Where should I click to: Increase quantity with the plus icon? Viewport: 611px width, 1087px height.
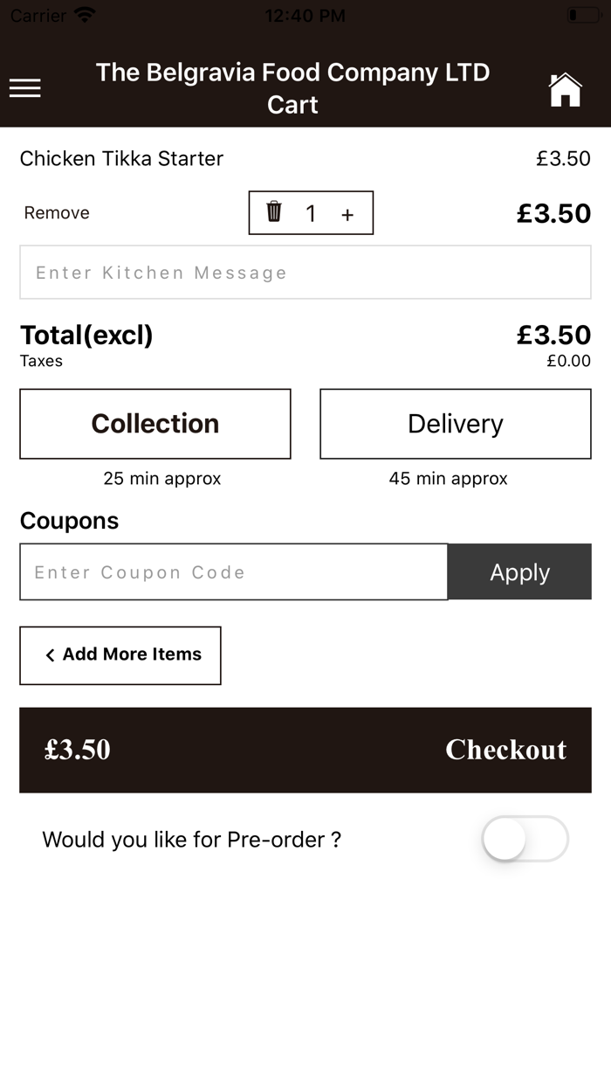347,214
